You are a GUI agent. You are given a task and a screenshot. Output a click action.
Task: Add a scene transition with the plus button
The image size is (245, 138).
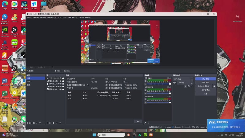pyautogui.click(x=185, y=86)
